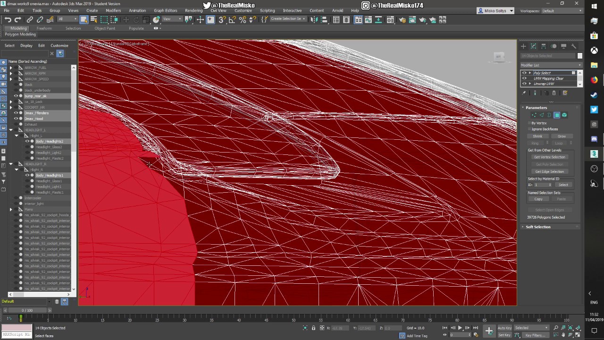Image resolution: width=604 pixels, height=340 pixels.
Task: Open the Scripting menu
Action: pos(267,10)
